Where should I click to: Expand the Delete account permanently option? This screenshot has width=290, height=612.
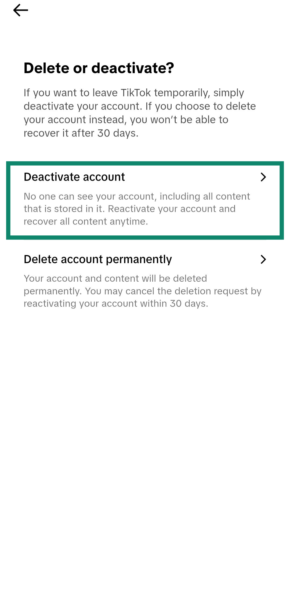pos(98,259)
